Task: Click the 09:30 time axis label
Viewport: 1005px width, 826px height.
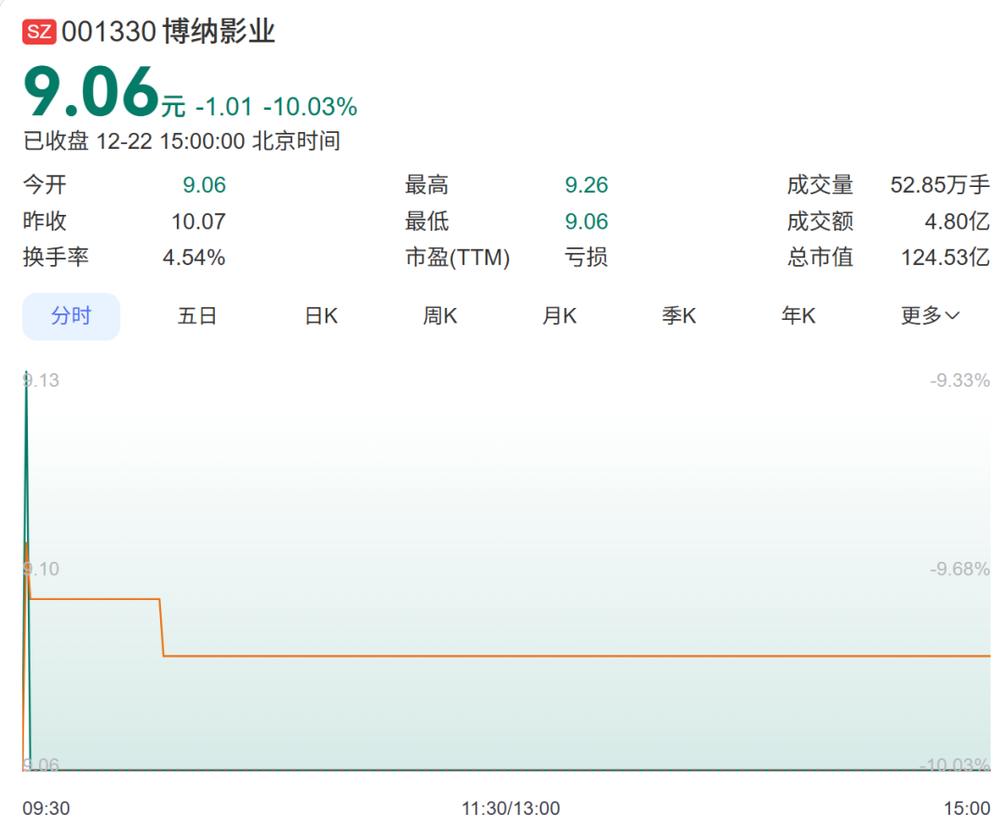Action: pyautogui.click(x=47, y=808)
